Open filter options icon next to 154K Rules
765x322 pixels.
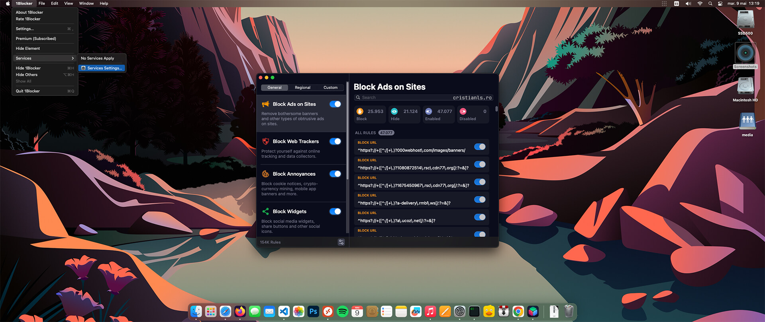click(341, 242)
